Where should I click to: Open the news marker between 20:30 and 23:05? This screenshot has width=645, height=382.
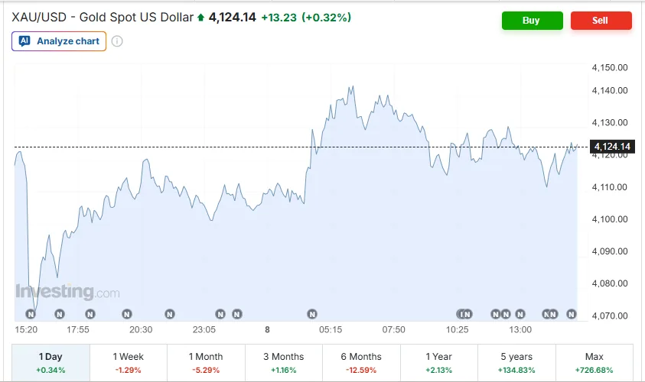[x=170, y=314]
